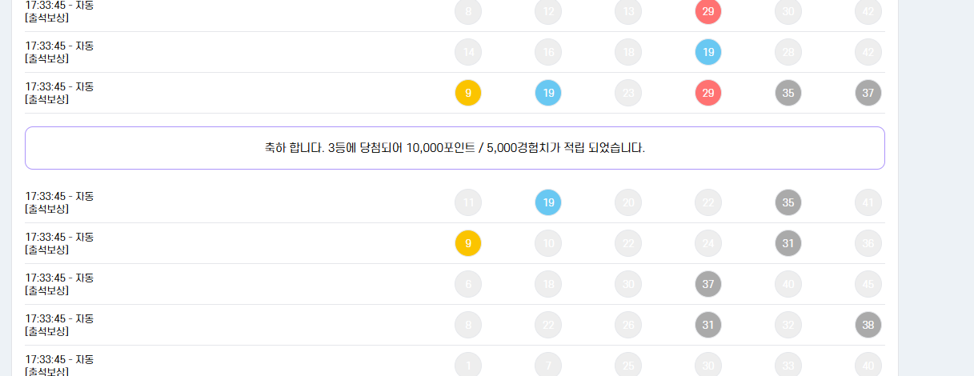974x376 pixels.
Task: Select the faded number 10 ball
Action: [x=548, y=243]
